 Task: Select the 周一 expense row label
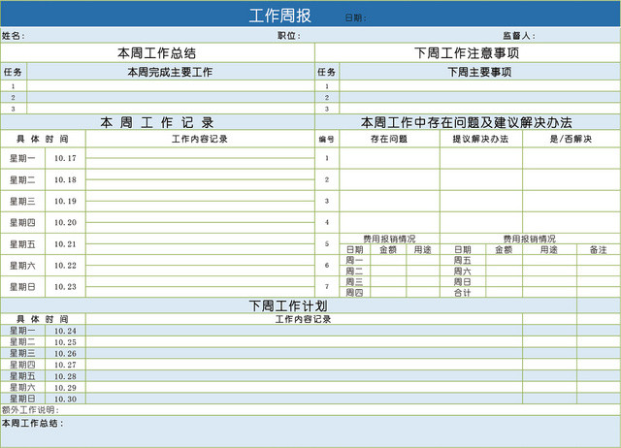point(354,261)
